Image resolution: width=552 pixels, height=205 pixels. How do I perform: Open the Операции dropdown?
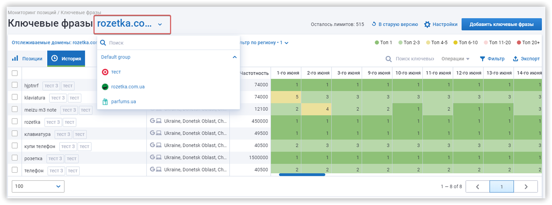(456, 59)
